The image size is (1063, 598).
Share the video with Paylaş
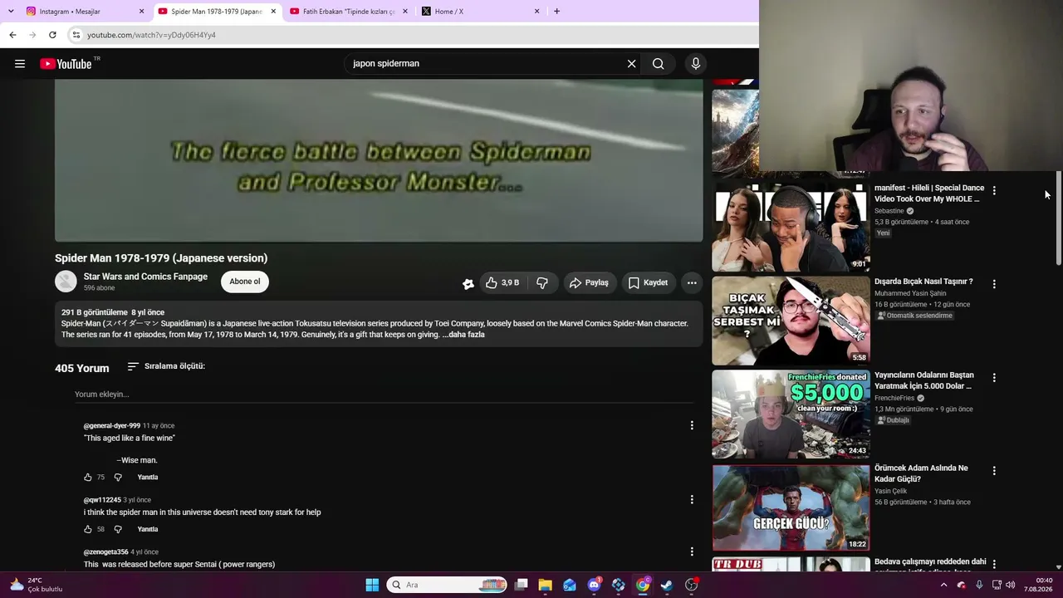tap(589, 283)
